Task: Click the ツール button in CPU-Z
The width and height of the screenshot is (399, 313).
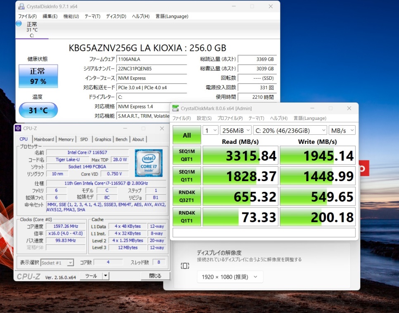Action: point(91,275)
